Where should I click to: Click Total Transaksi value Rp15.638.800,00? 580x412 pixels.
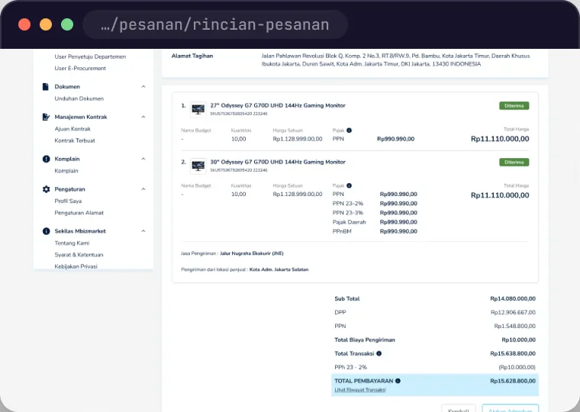click(x=513, y=353)
